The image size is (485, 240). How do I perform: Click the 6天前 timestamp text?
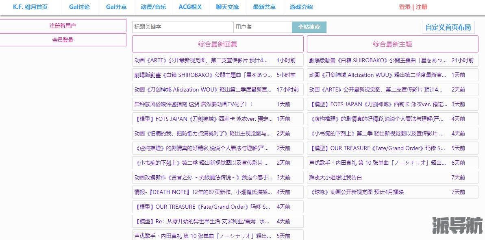(458, 163)
